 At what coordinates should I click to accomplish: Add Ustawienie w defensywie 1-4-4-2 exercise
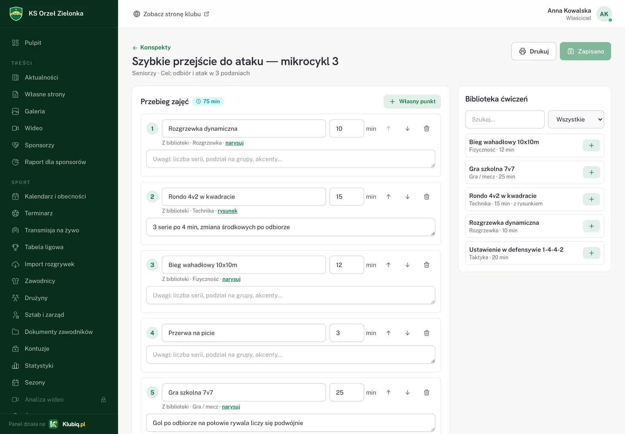click(x=591, y=253)
